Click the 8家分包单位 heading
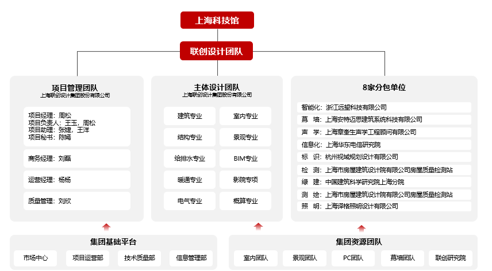The width and height of the screenshot is (492, 271). (x=384, y=87)
